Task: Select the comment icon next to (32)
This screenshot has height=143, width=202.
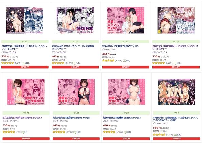Action: [175, 63]
